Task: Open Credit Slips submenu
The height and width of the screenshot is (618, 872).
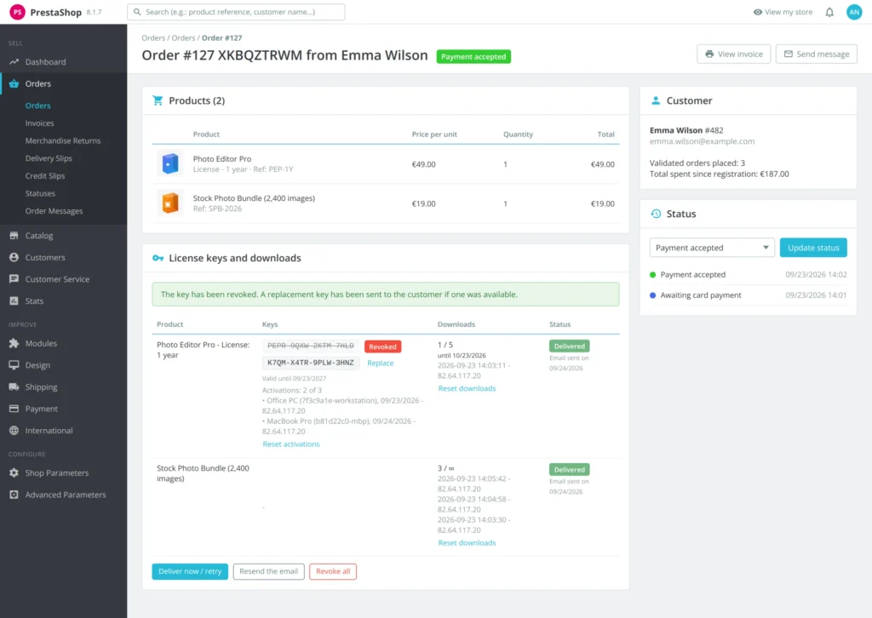Action: pyautogui.click(x=45, y=175)
